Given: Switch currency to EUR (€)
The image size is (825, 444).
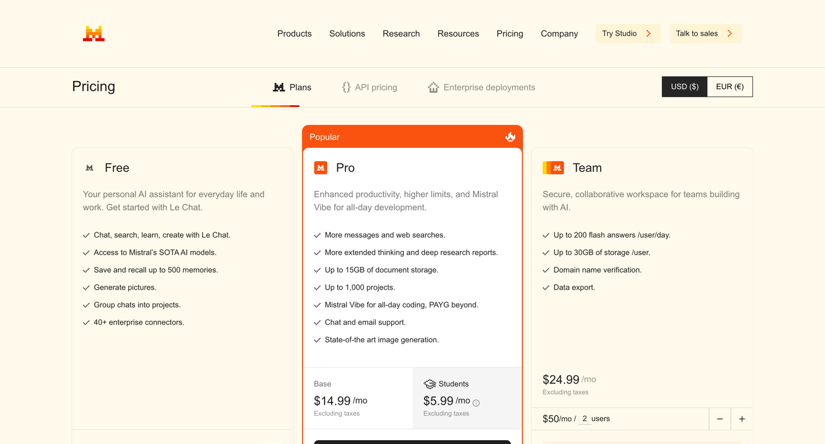Looking at the screenshot, I should pos(730,87).
